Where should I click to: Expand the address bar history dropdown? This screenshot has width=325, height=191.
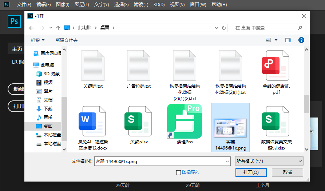pyautogui.click(x=217, y=28)
